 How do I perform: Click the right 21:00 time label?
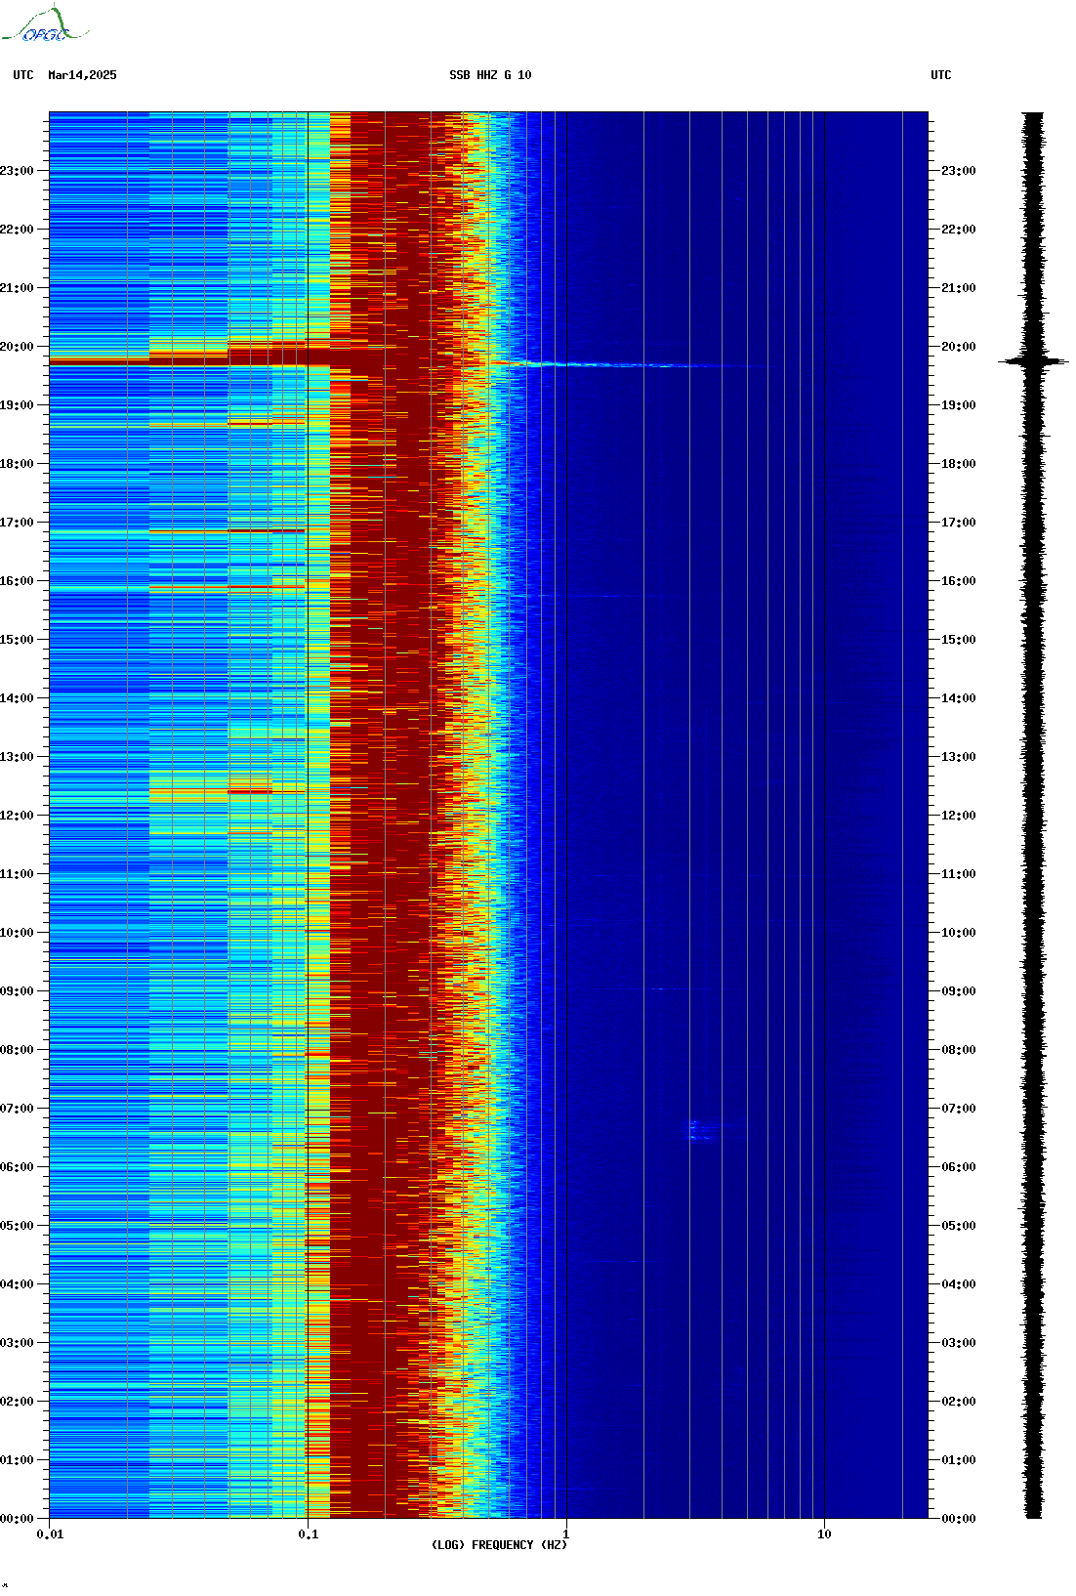pyautogui.click(x=958, y=288)
